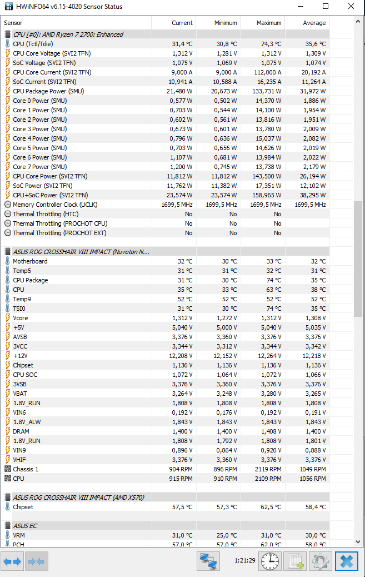
Task: Select CPU [#0]: AMD Ryzen 7 2700 group header
Action: 165,34
